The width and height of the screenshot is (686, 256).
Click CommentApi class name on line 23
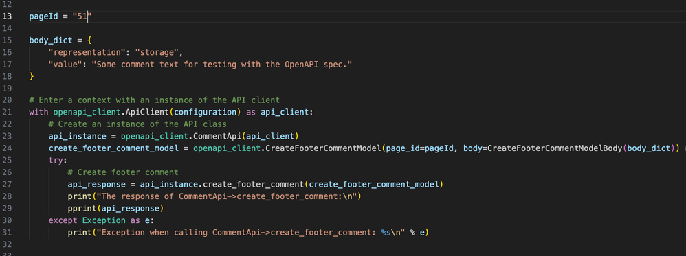(x=217, y=136)
